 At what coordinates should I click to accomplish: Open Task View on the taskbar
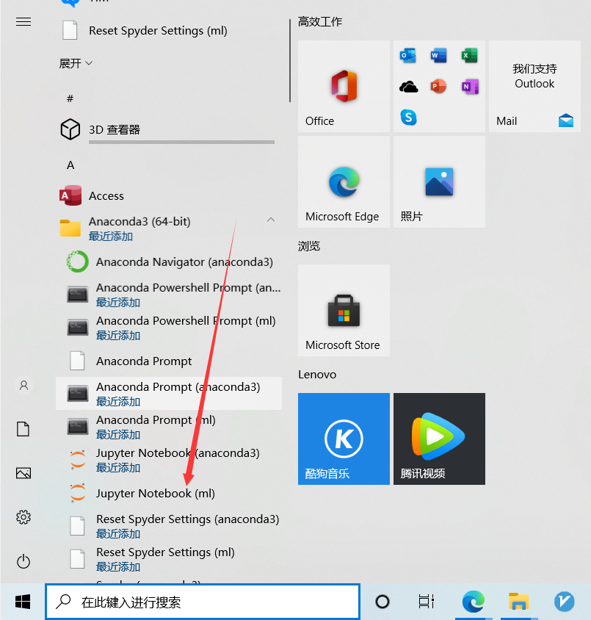pos(427,602)
